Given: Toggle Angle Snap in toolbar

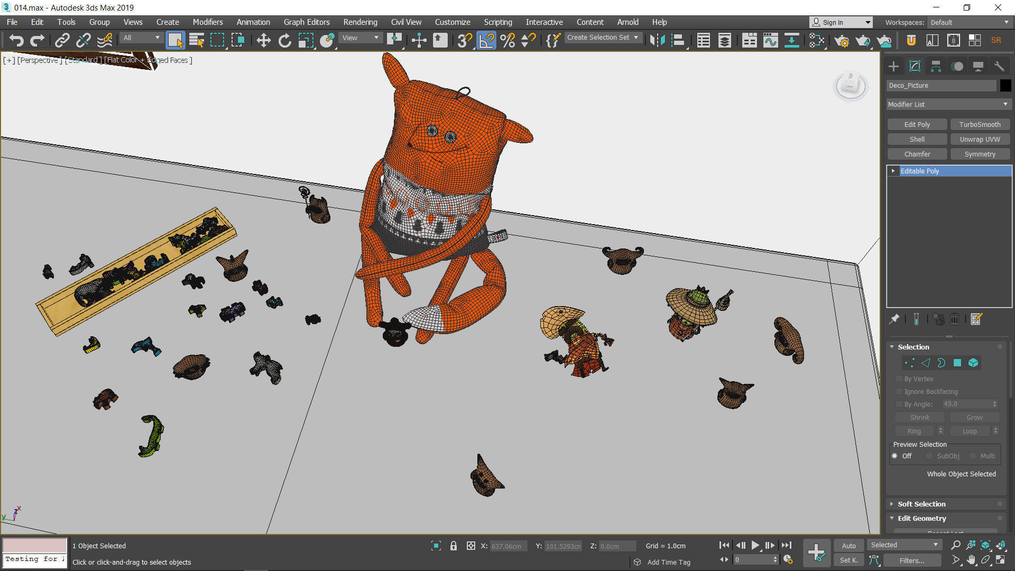Looking at the screenshot, I should (486, 40).
